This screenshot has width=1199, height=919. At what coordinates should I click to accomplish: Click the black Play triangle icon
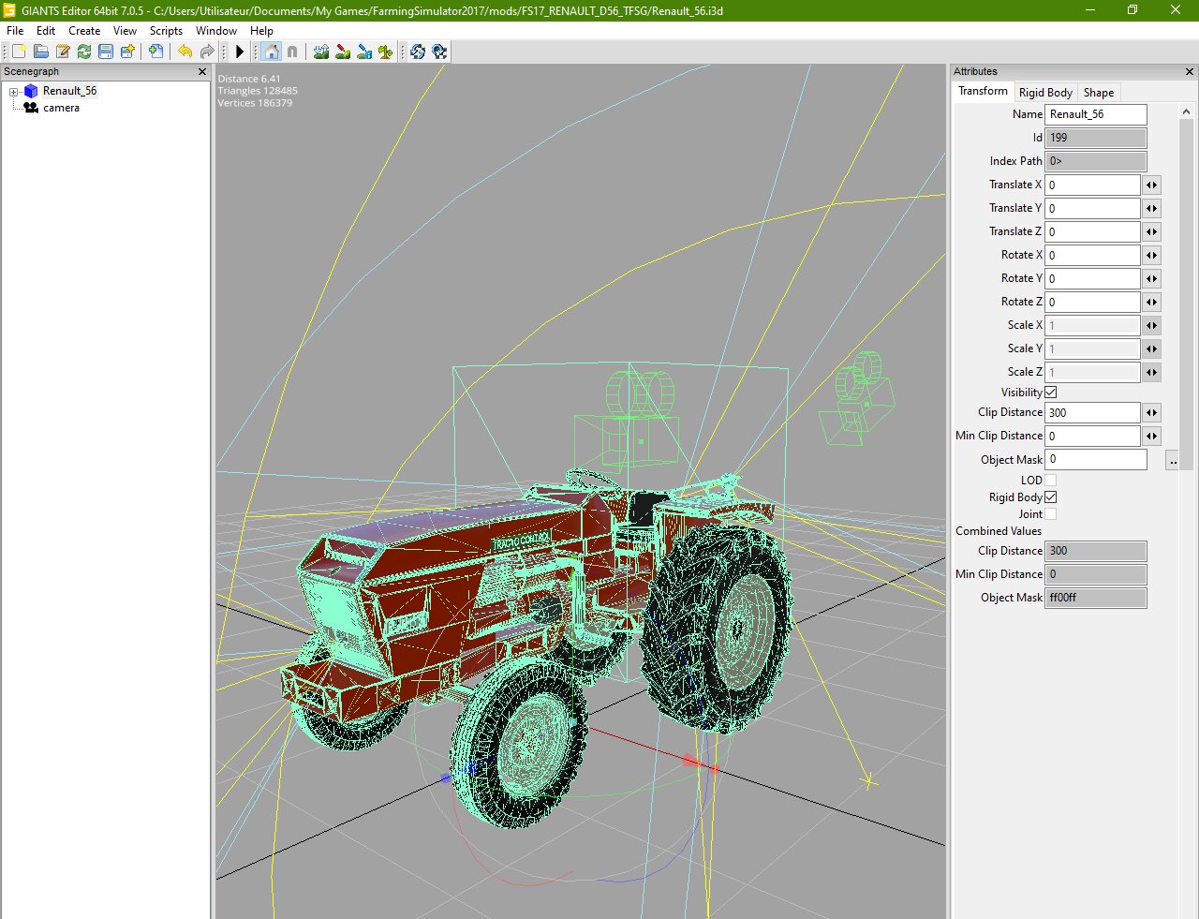pyautogui.click(x=240, y=52)
